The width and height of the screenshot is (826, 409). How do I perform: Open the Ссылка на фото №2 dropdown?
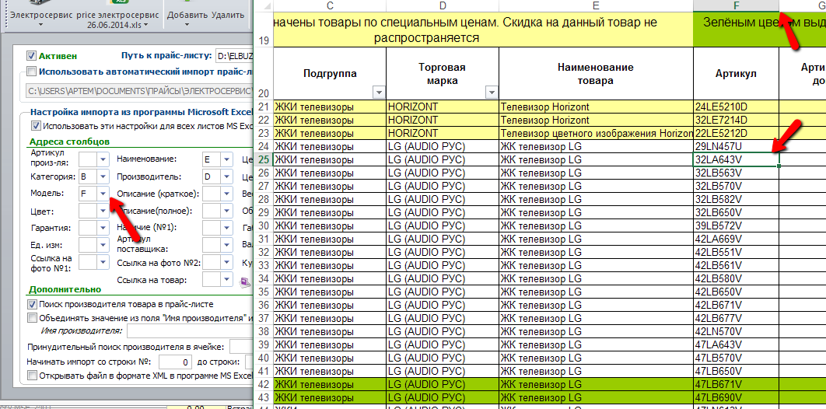226,263
